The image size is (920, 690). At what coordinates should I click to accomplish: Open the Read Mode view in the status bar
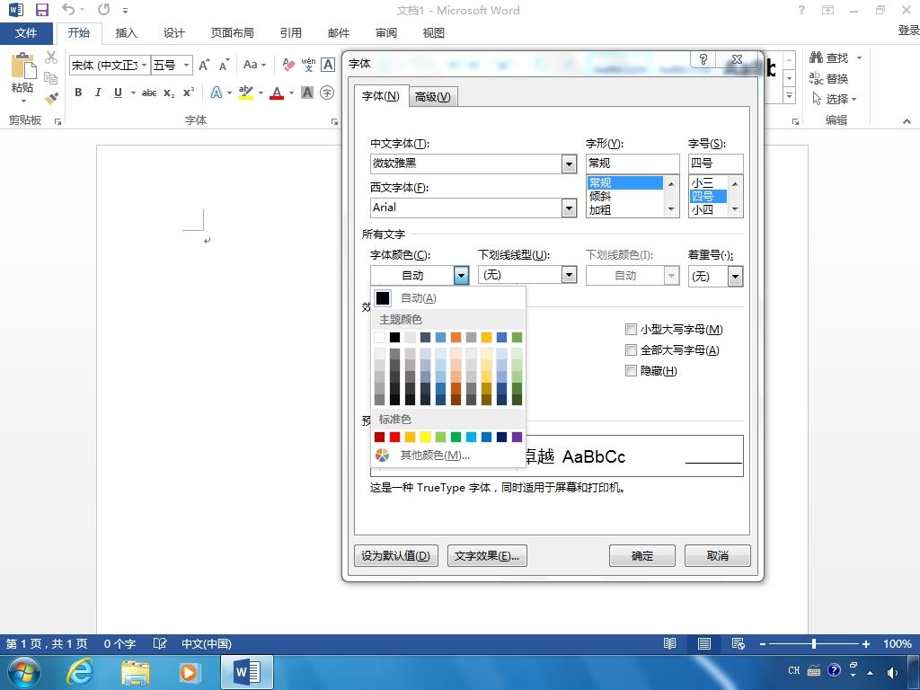[669, 643]
